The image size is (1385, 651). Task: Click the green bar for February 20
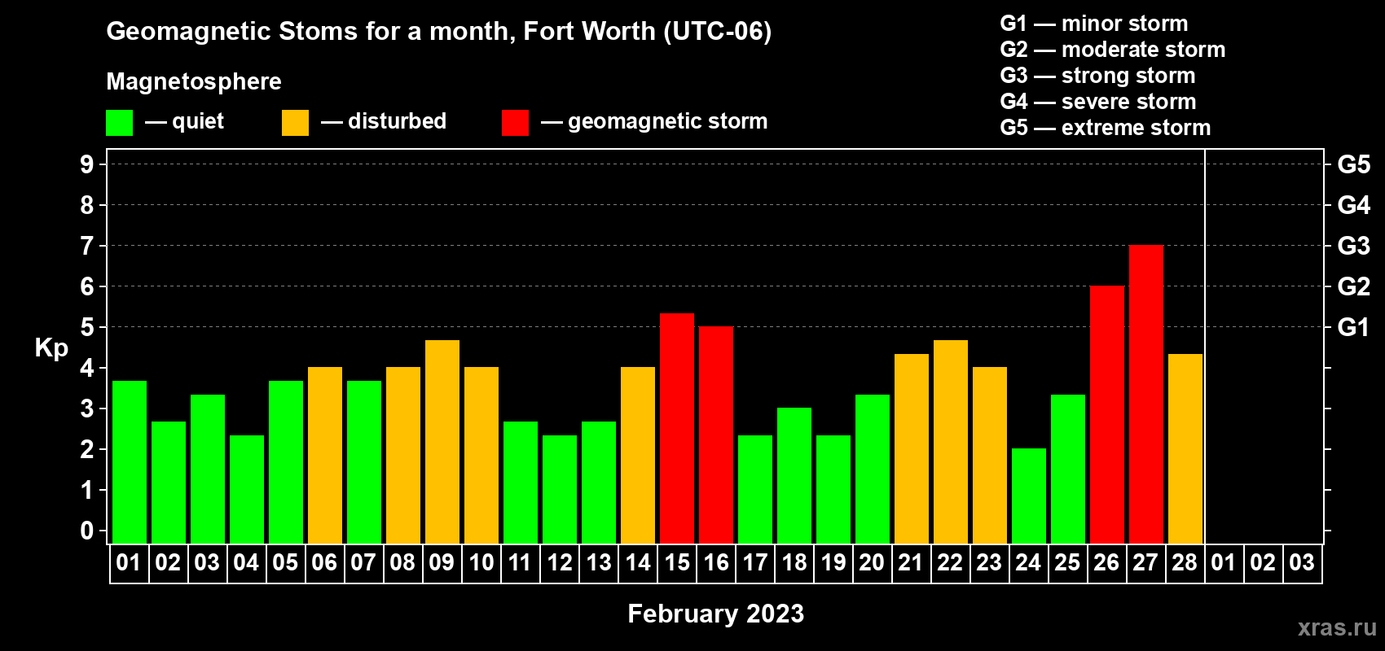click(873, 469)
